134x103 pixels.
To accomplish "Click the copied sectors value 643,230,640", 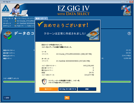I will point(89,66).
